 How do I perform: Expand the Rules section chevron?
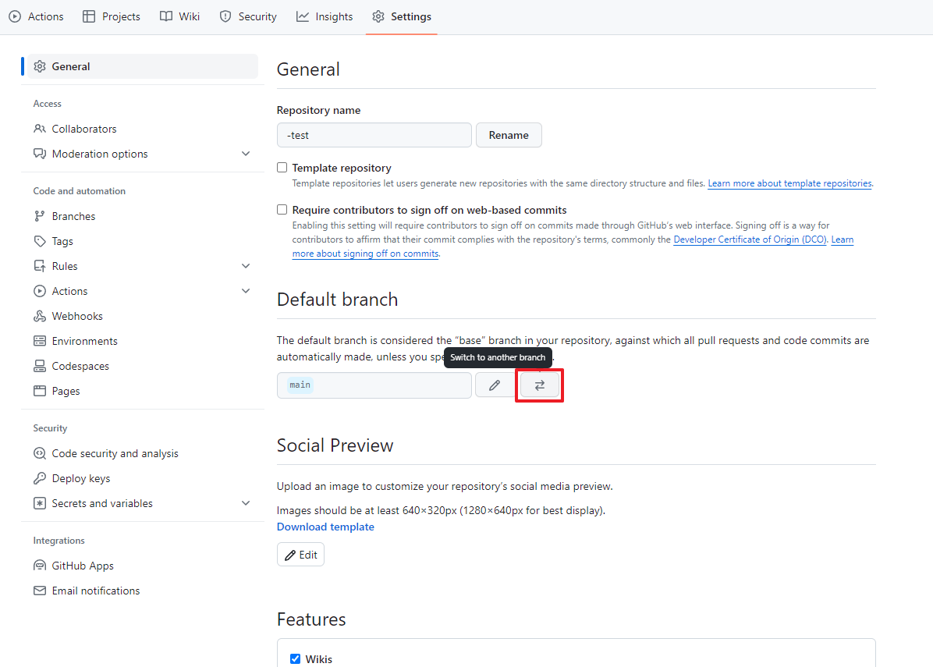[x=246, y=266]
